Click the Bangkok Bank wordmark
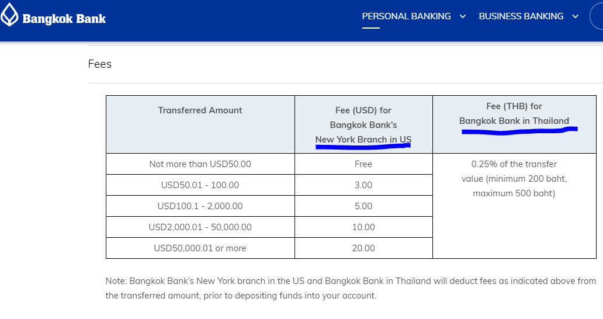This screenshot has height=319, width=603. (64, 19)
